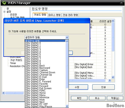The image size is (125, 108).
Task: Select the 키보드 명령 tab
Action: tap(40, 15)
